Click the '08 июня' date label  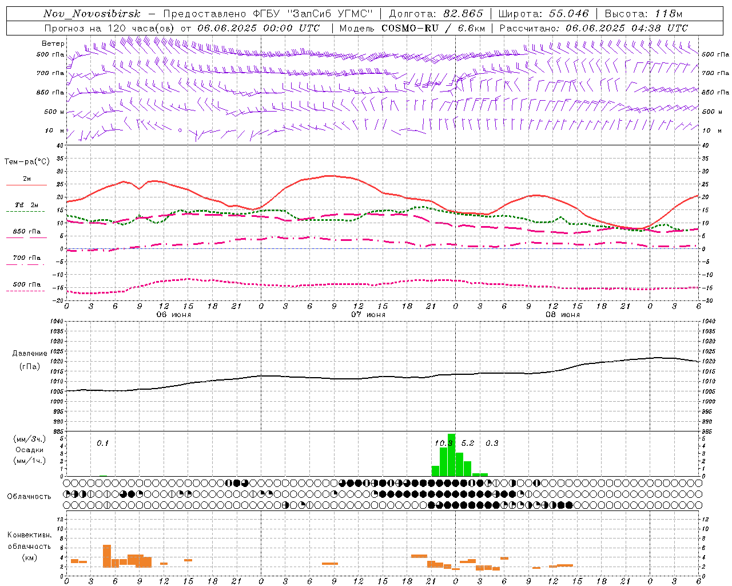pos(563,315)
